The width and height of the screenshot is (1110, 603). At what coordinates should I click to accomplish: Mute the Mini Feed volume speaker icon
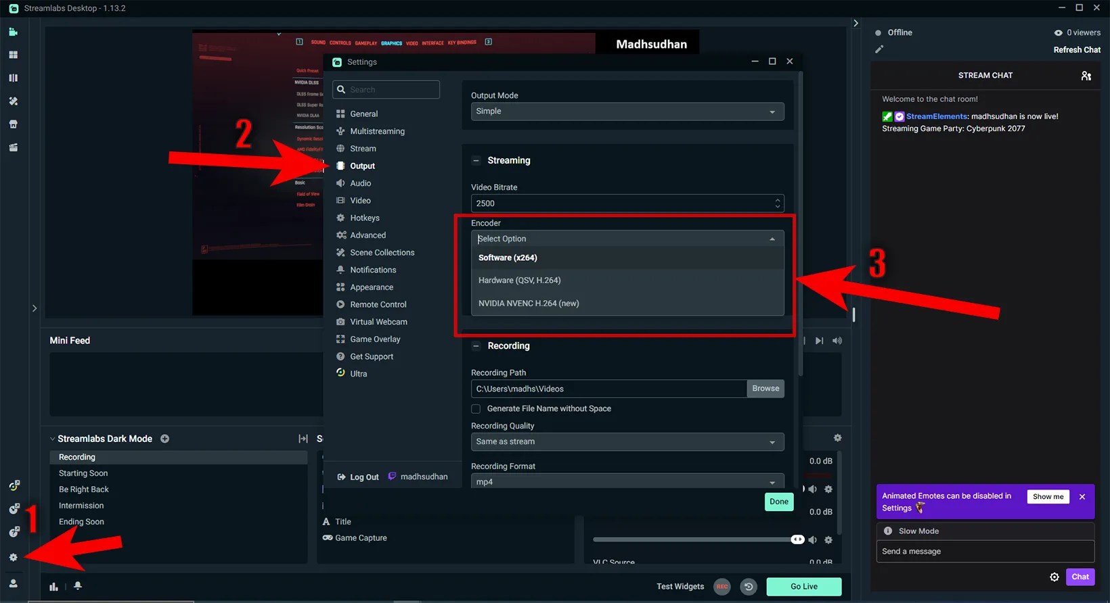[x=837, y=341]
